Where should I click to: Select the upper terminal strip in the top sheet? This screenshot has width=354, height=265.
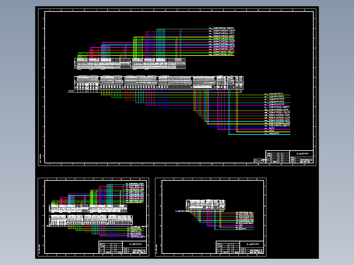pyautogui.click(x=130, y=63)
